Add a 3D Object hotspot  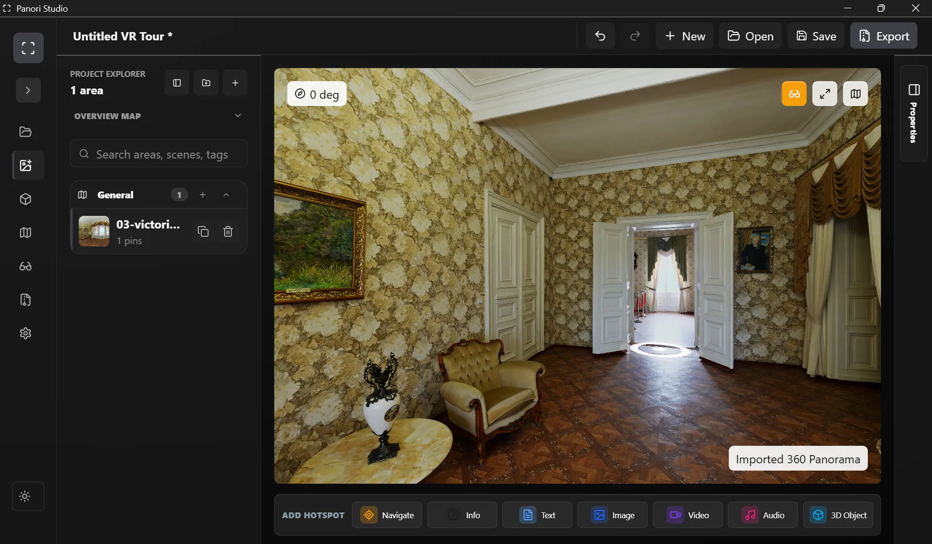click(838, 515)
